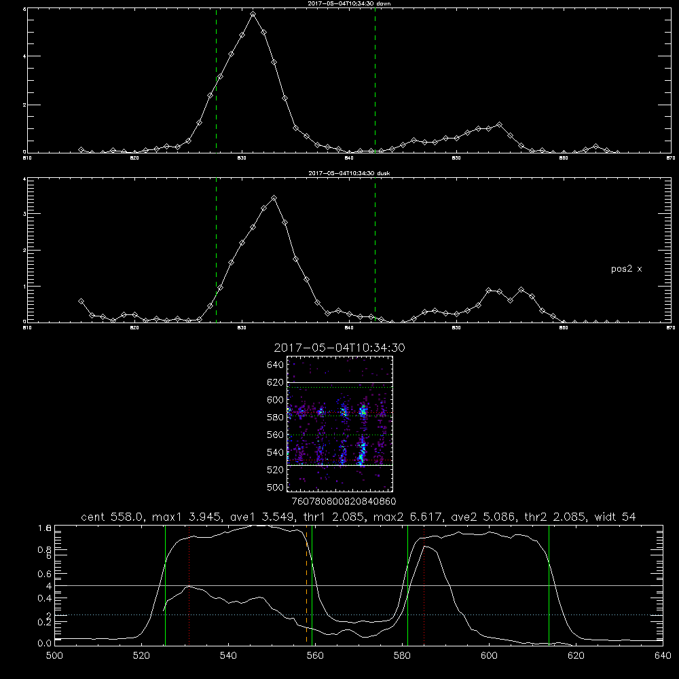The width and height of the screenshot is (679, 679).
Task: Click the first diamond data point in dusk plot
Action: 81,301
